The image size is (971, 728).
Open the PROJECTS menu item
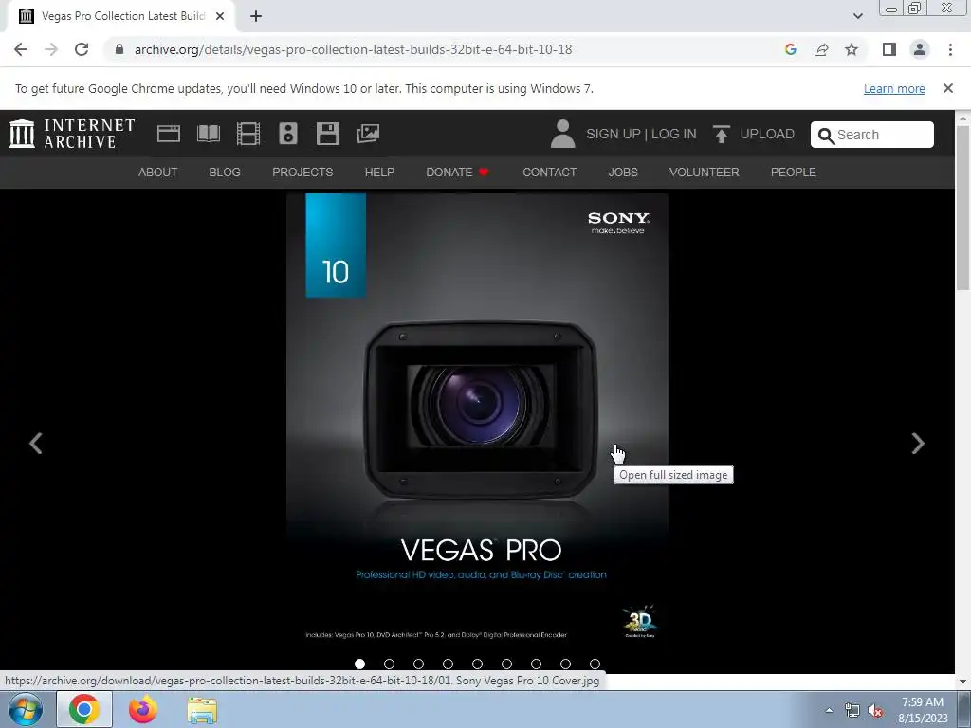(x=302, y=173)
